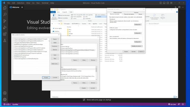The image size is (190, 107).
Task: Toggle the Secondary Side Bar layout icon
Action: click(167, 3)
